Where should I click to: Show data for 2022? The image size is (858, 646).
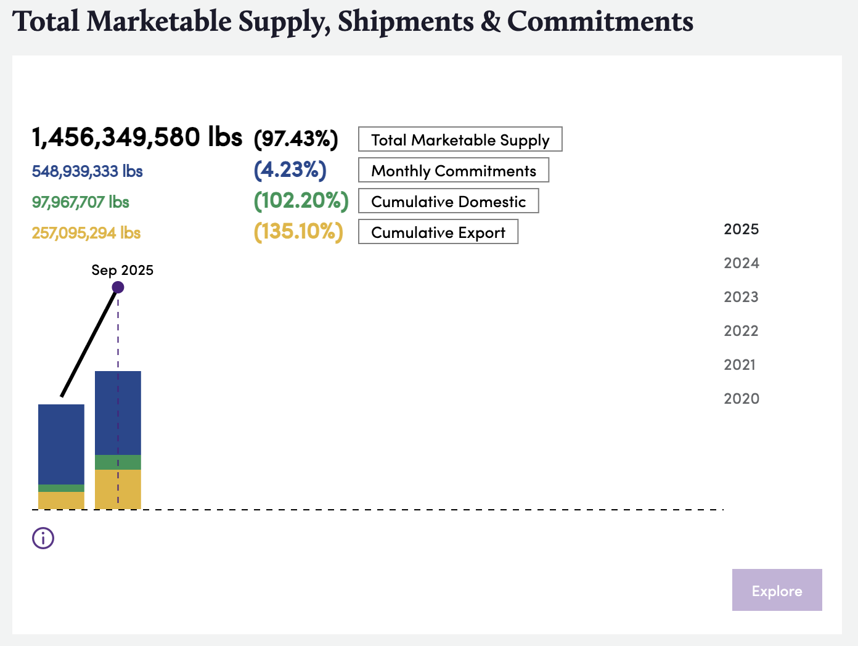(x=741, y=331)
